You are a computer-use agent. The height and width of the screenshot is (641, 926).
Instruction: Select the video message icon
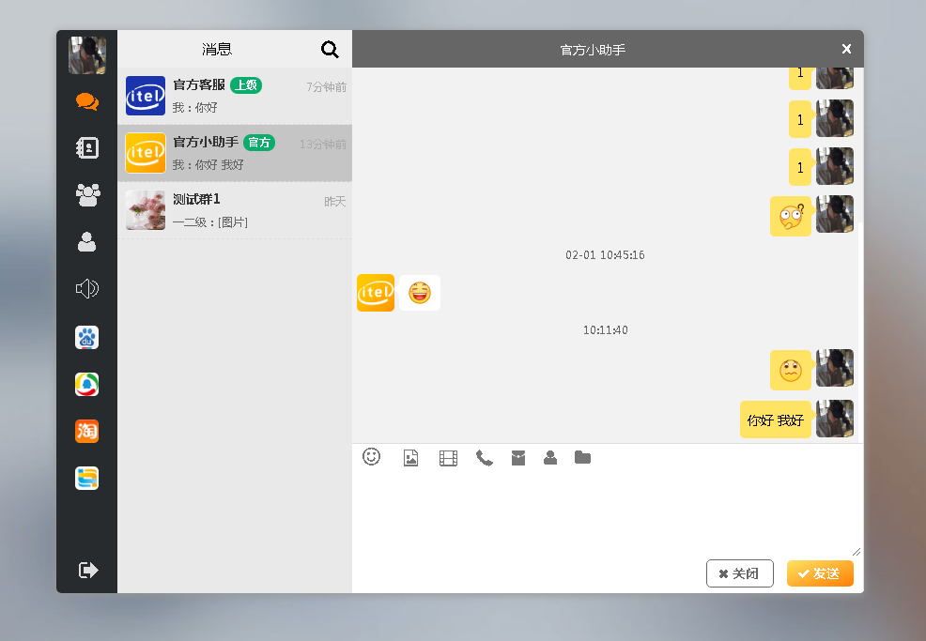(448, 458)
